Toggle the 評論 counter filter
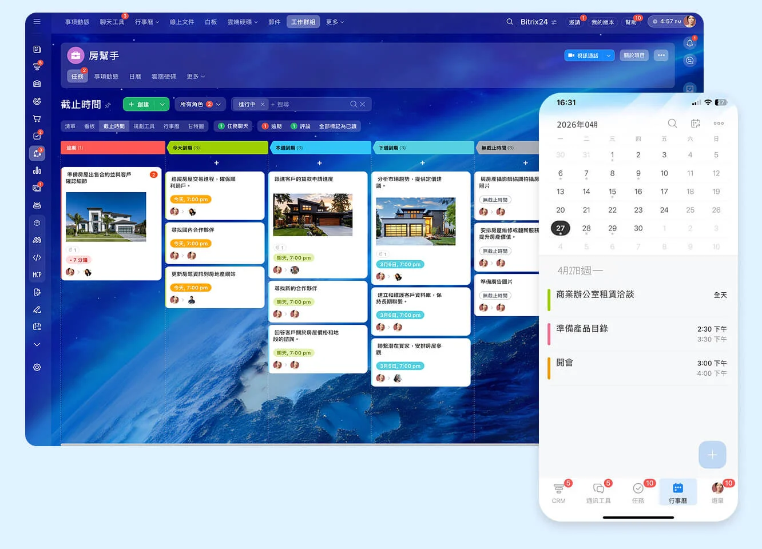The height and width of the screenshot is (549, 762). tap(300, 126)
